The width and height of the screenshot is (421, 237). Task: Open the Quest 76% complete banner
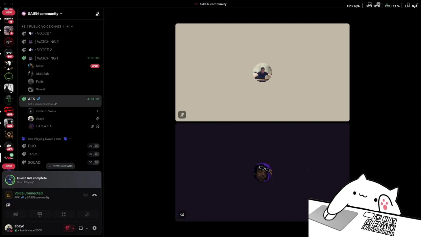click(52, 180)
